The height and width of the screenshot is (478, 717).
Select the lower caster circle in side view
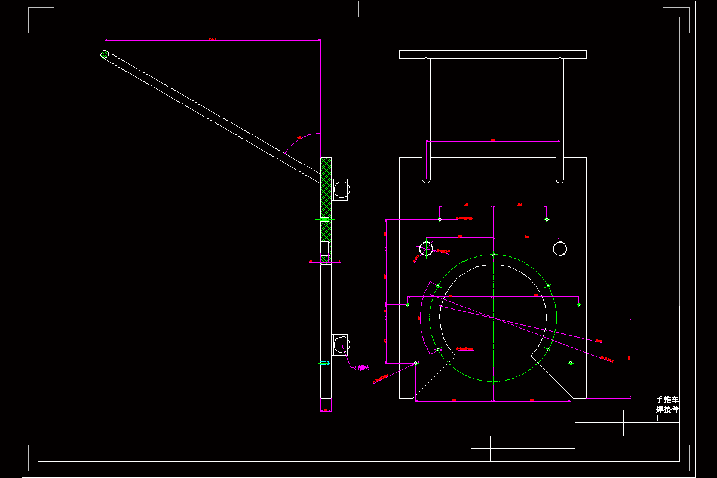(x=342, y=344)
